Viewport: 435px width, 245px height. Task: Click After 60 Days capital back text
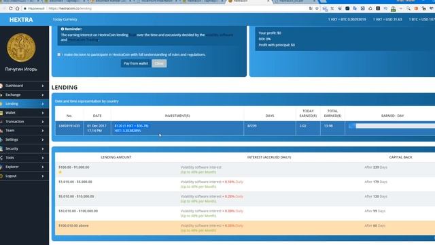coord(375,225)
